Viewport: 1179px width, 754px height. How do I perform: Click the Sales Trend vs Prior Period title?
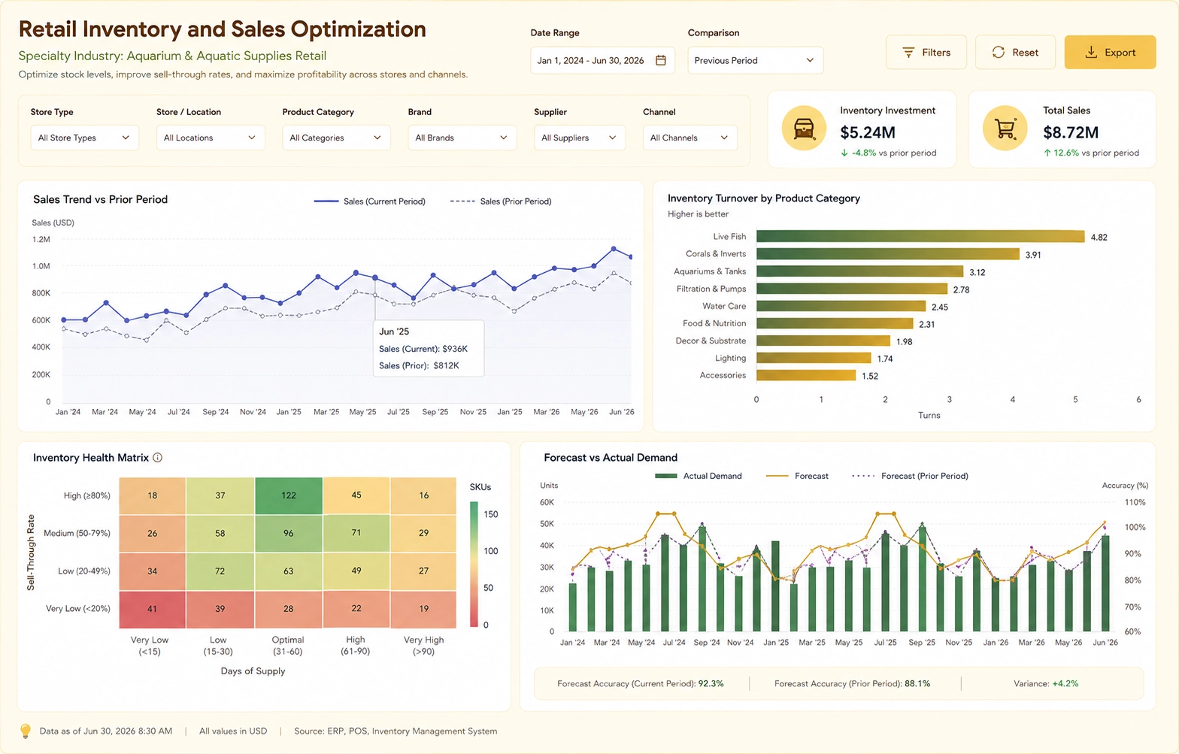click(x=100, y=199)
